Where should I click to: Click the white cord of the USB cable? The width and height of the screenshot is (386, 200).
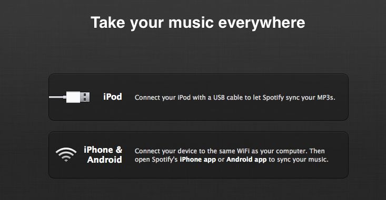(57, 98)
